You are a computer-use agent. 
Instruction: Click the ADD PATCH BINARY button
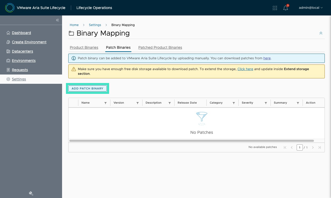(x=87, y=88)
